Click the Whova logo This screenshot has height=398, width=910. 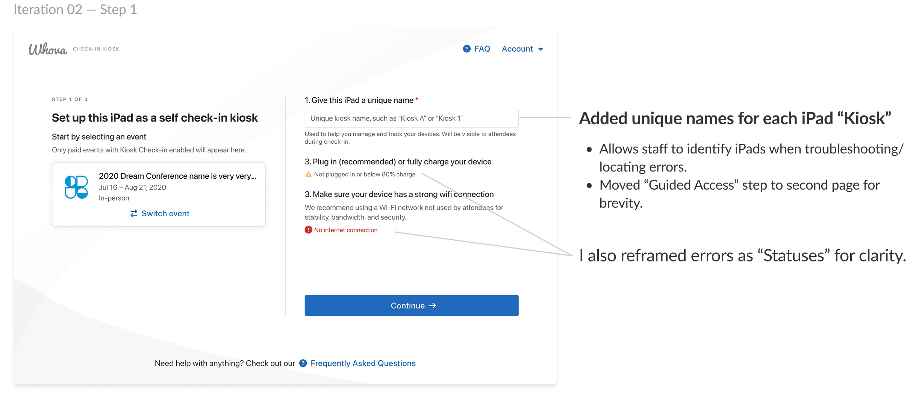(48, 49)
